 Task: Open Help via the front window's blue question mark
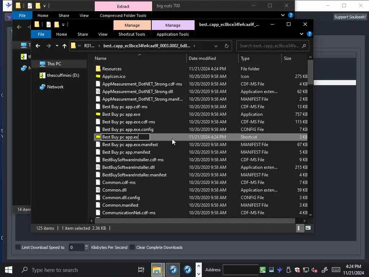(x=310, y=34)
